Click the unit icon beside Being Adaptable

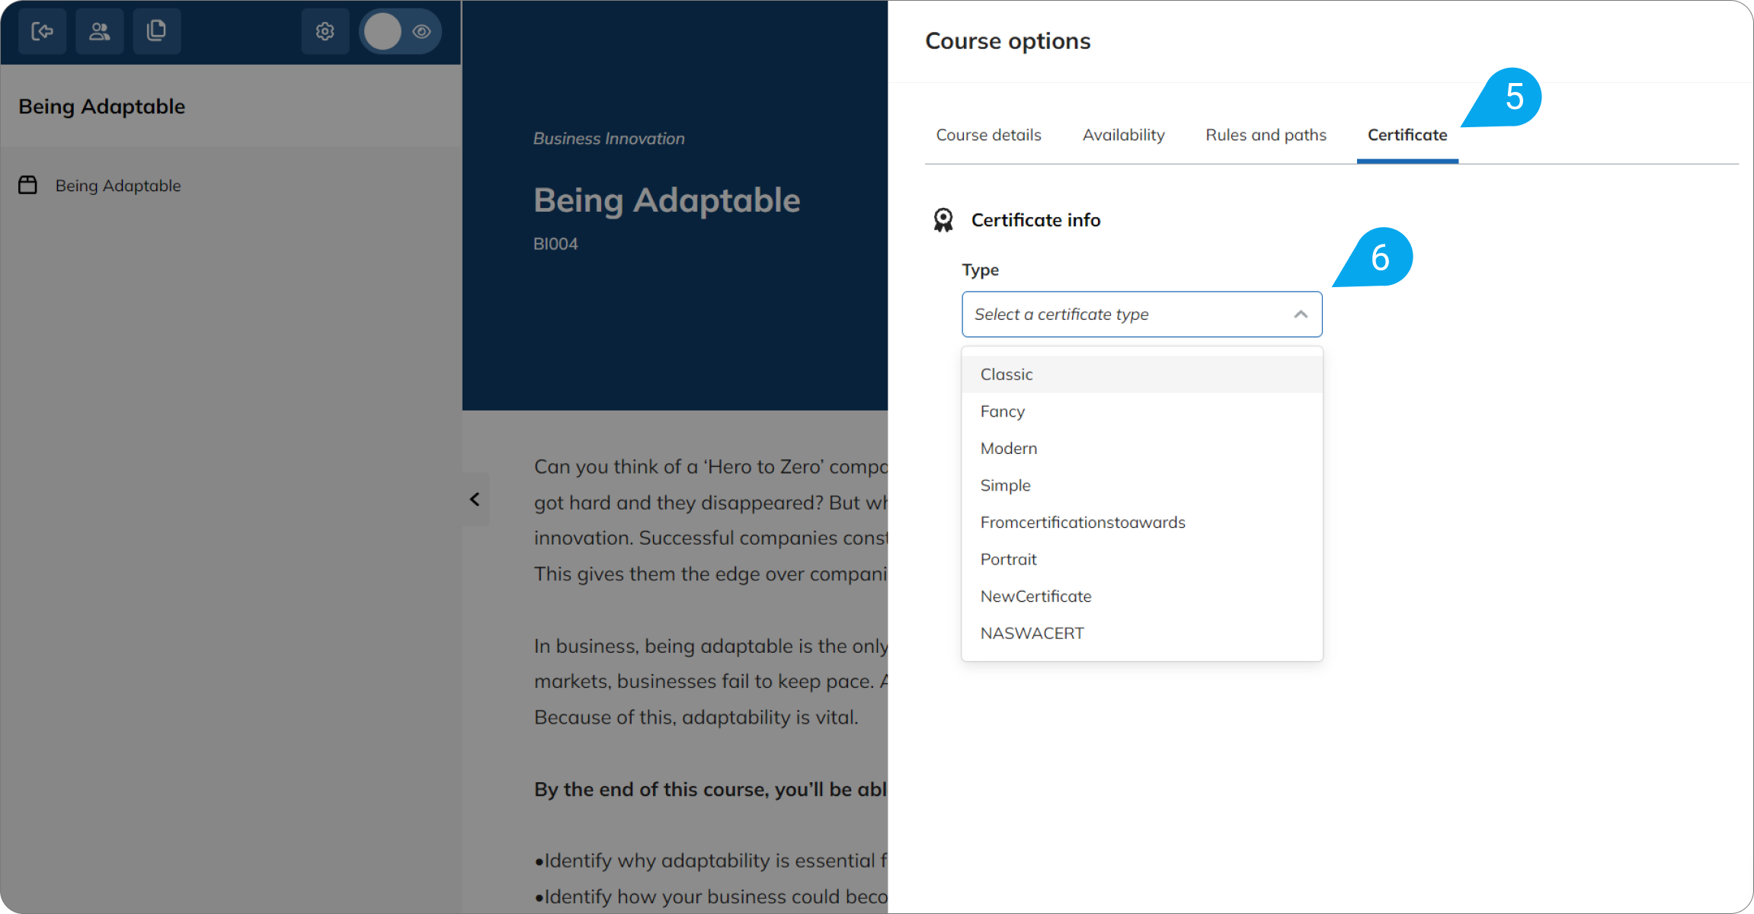[28, 185]
